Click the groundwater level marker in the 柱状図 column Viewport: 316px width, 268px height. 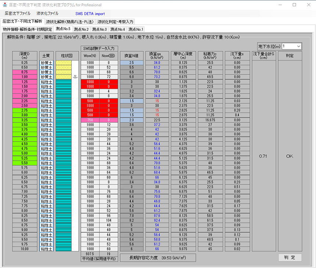pos(75,77)
